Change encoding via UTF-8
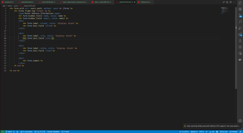Image resolution: width=243 pixels, height=133 pixels. 201,131
